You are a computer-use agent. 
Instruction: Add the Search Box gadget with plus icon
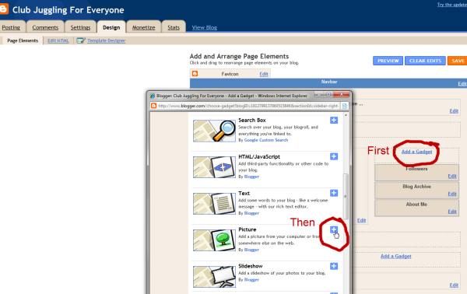[334, 120]
